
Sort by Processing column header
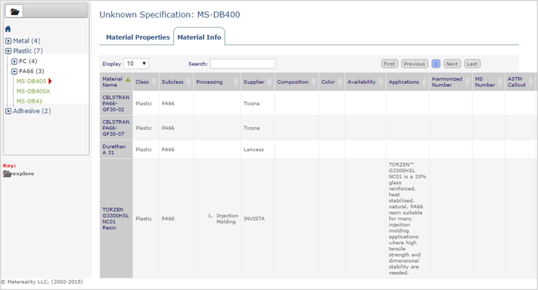click(x=217, y=82)
